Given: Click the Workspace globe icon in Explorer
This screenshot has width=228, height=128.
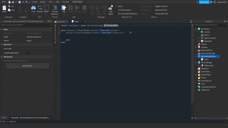Looking at the screenshot, I should pos(199,29).
